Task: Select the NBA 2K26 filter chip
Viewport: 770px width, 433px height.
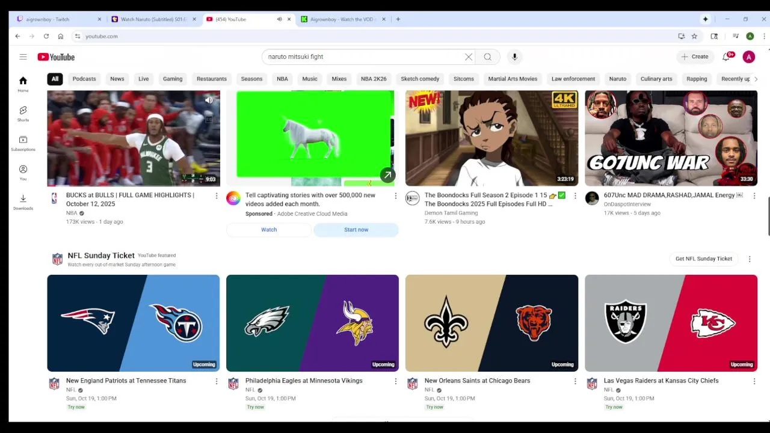Action: pos(374,79)
